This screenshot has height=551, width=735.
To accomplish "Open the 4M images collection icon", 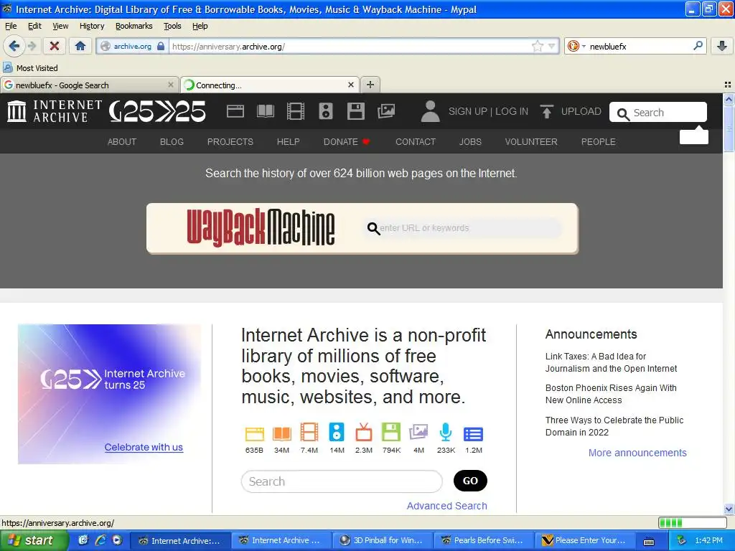I will point(418,432).
